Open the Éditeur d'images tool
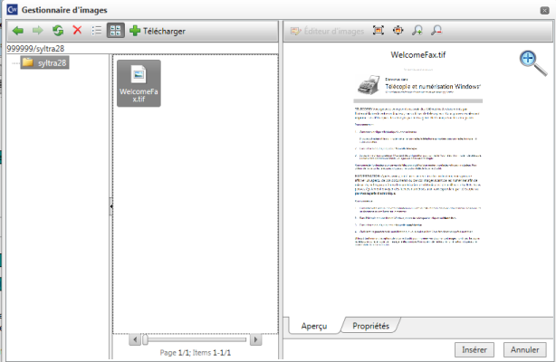The width and height of the screenshot is (556, 362). [x=327, y=31]
